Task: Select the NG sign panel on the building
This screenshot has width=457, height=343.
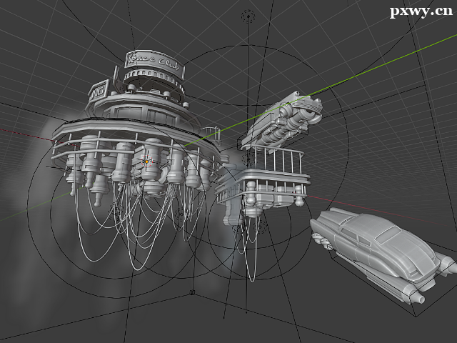Action: [99, 91]
